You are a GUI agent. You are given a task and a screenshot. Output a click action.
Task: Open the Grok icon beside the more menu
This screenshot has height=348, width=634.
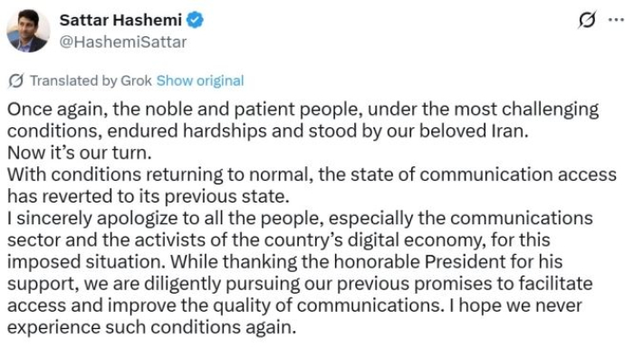pyautogui.click(x=587, y=20)
